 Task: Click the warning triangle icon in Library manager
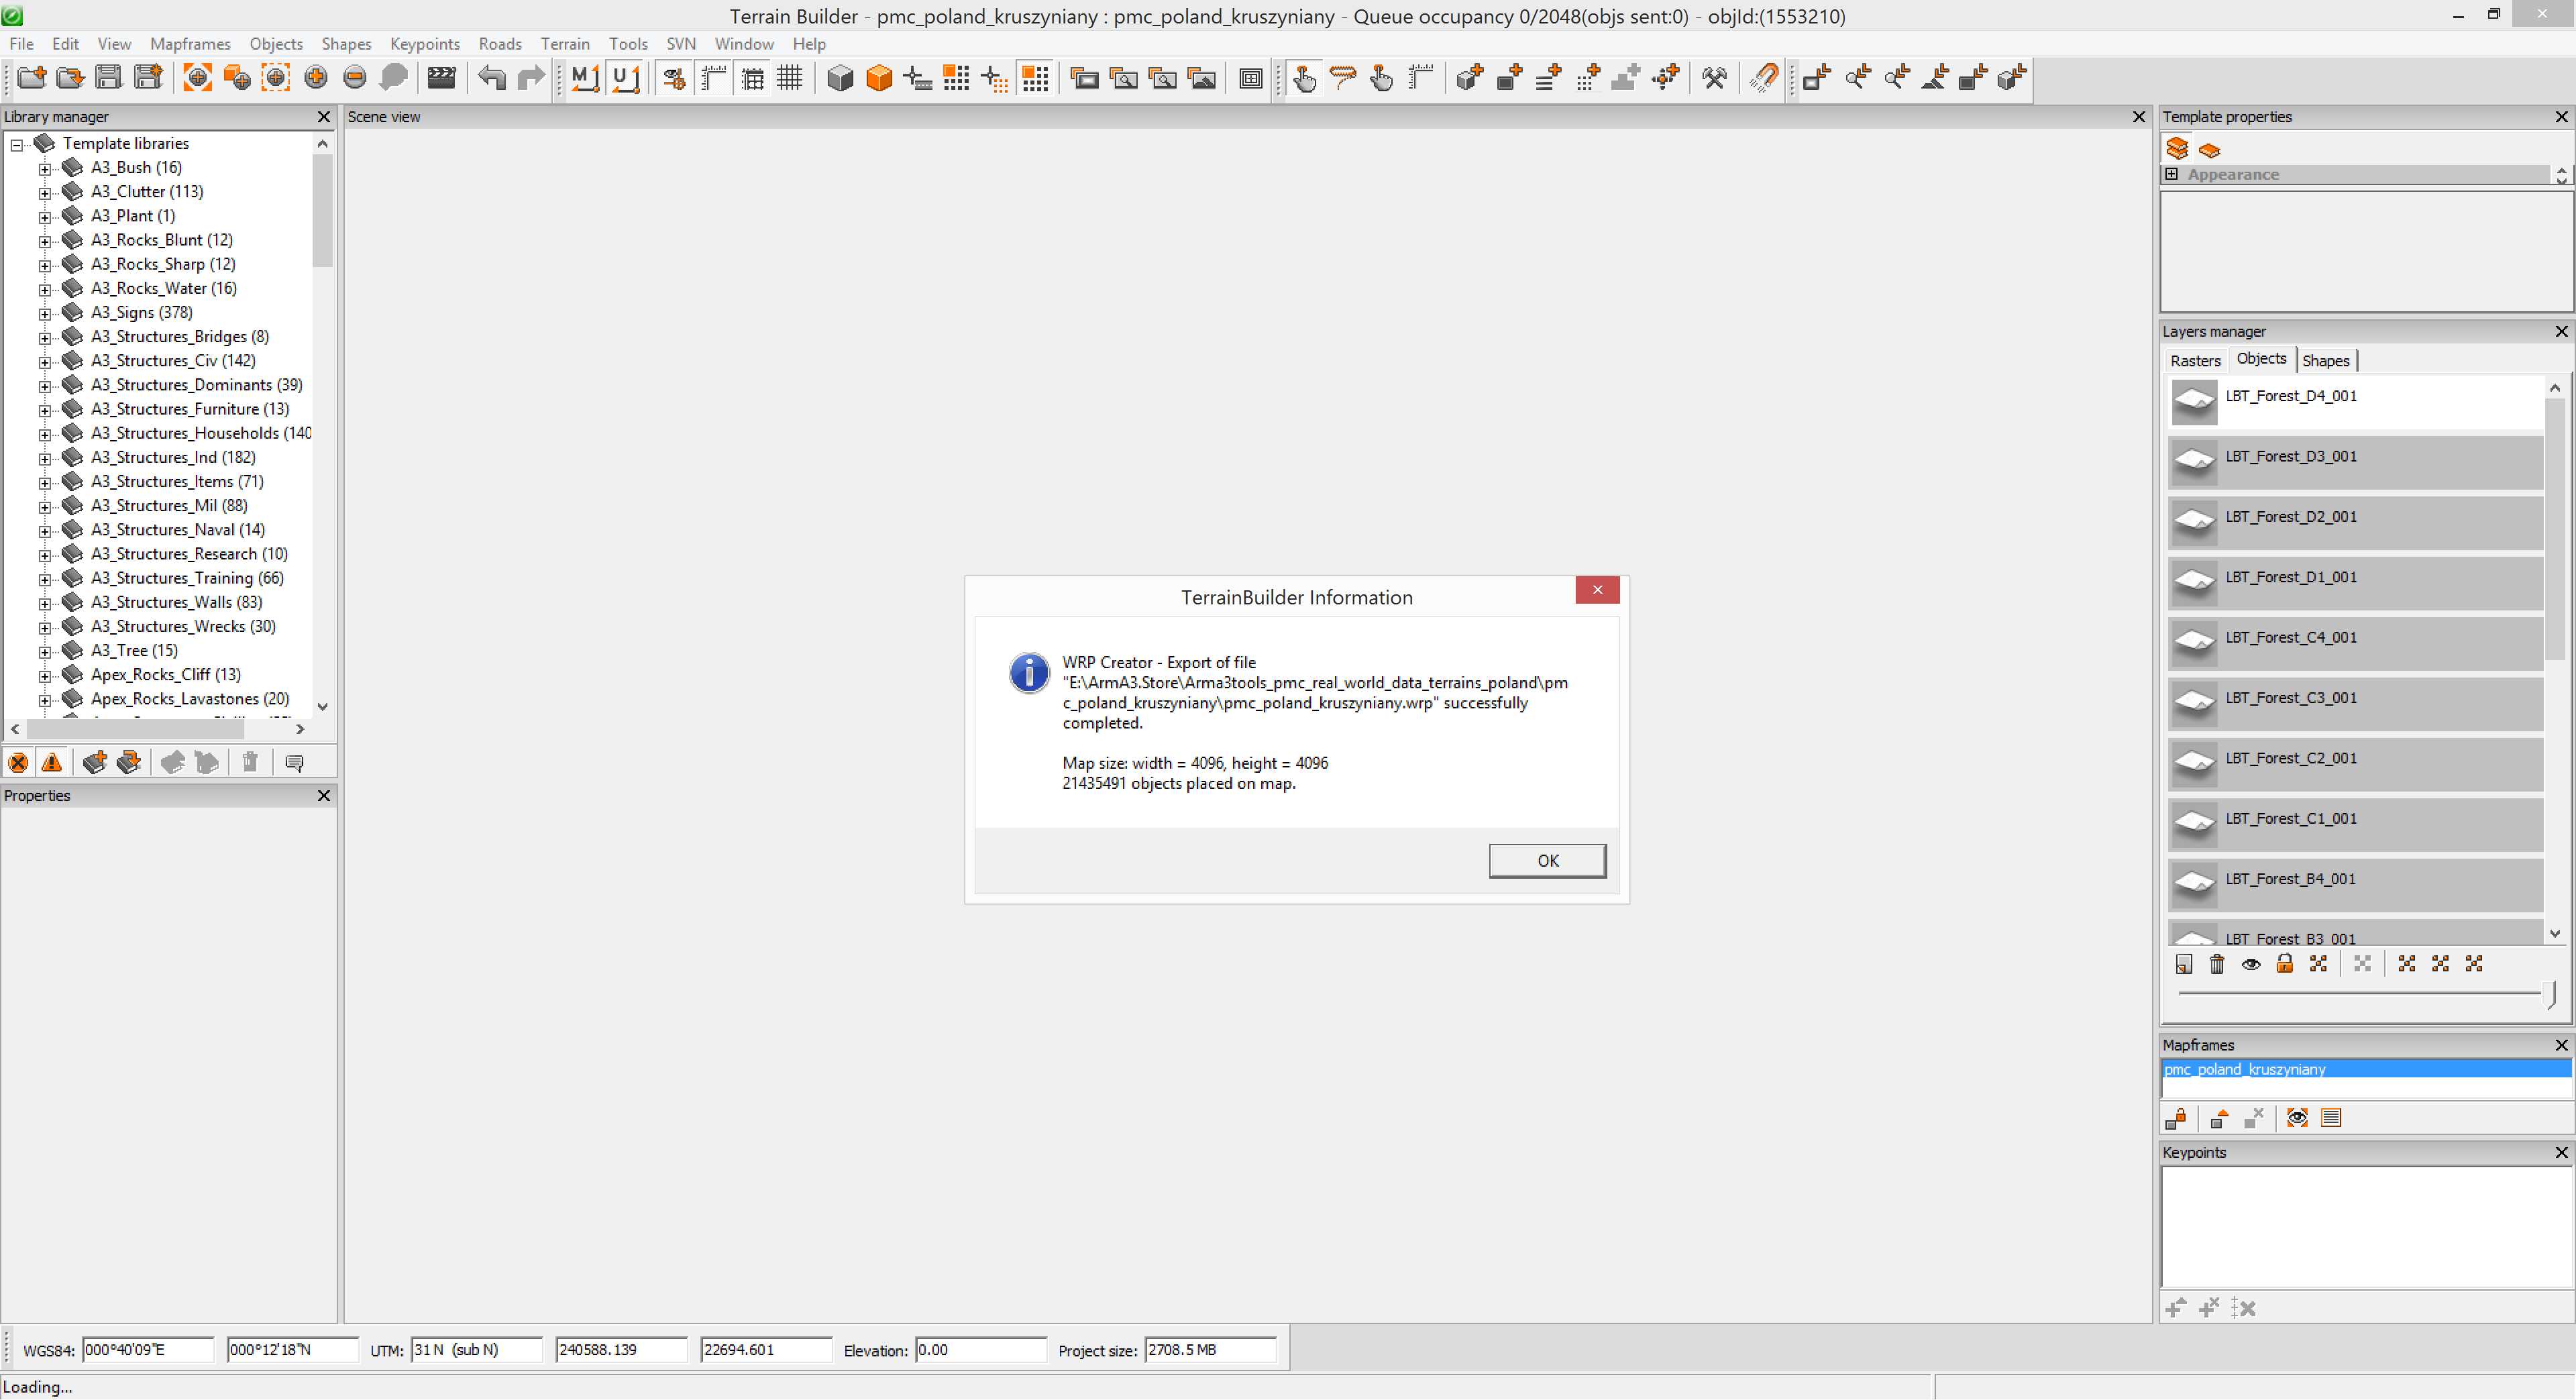52,763
